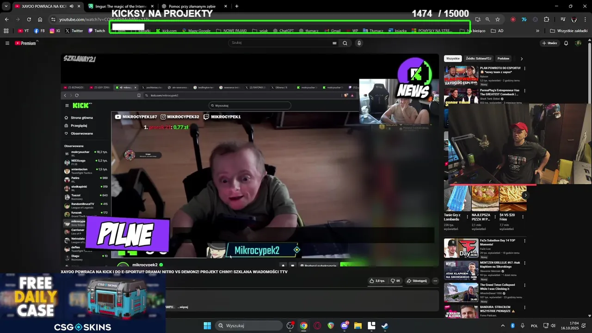Dislike the video showing 69

tap(395, 281)
